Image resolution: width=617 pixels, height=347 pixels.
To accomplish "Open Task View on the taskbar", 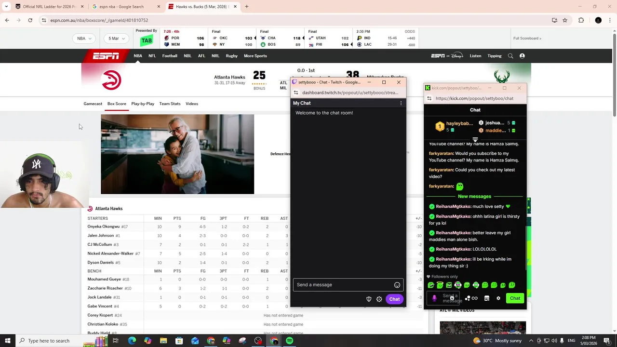I will [116, 341].
